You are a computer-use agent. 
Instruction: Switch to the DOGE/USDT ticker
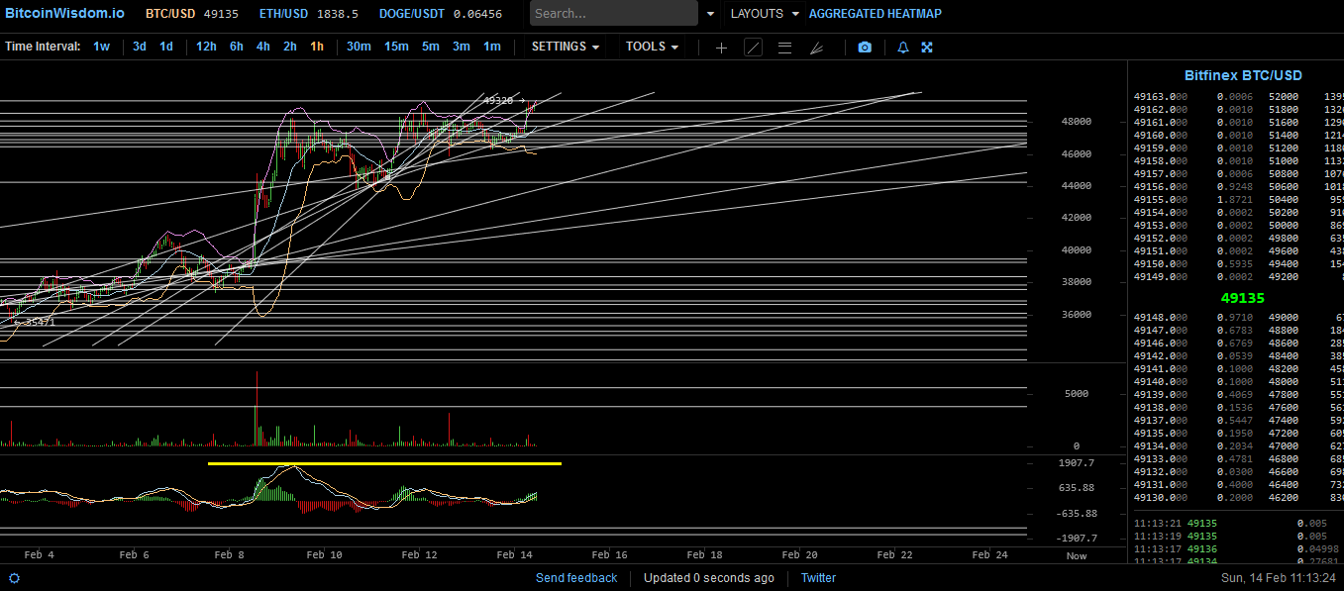click(441, 14)
